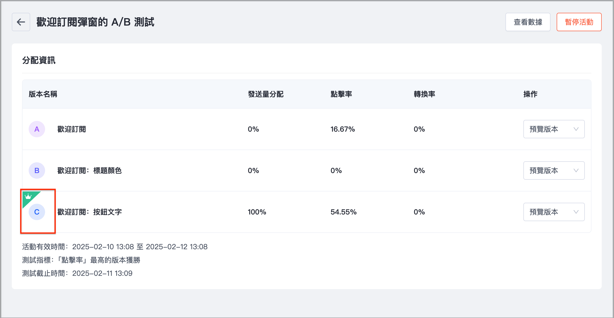Click the 操作 column header
Screen dimensions: 614x318
tap(530, 94)
